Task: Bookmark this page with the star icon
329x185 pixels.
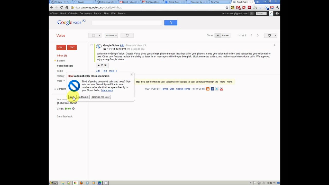Action: 227,7
